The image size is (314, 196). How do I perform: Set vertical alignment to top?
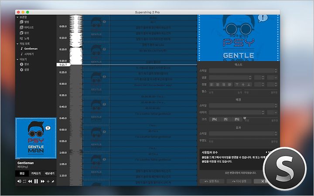[x=237, y=84]
